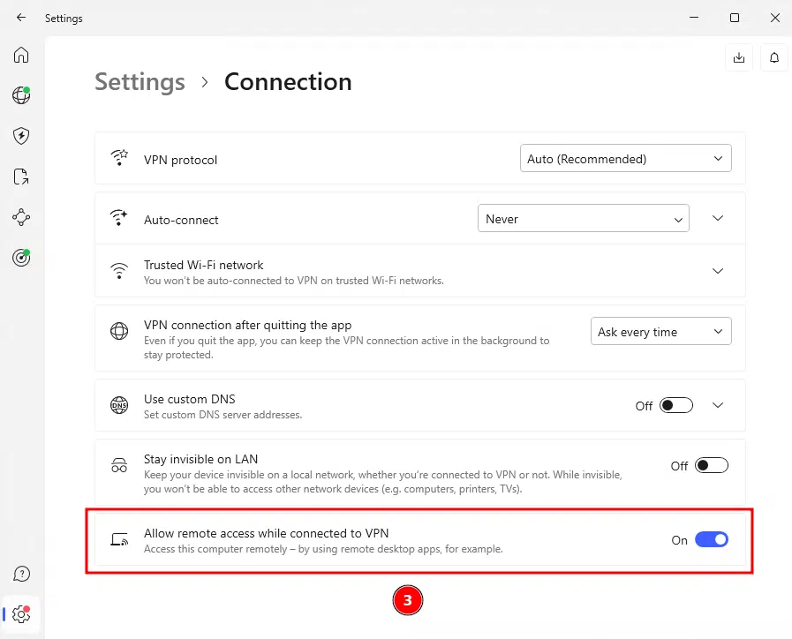Open the globe VPN servers icon

pyautogui.click(x=21, y=95)
